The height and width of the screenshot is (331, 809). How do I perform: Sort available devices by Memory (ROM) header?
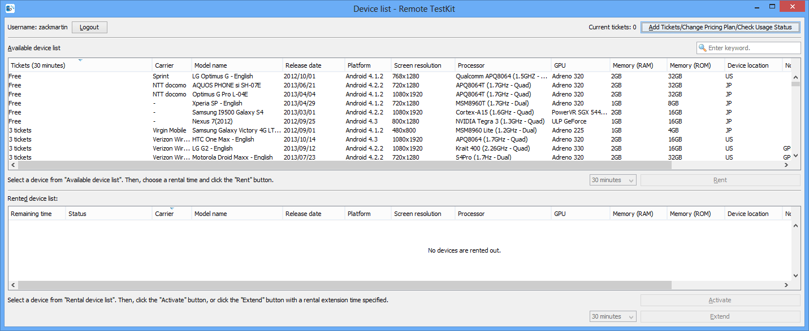696,65
